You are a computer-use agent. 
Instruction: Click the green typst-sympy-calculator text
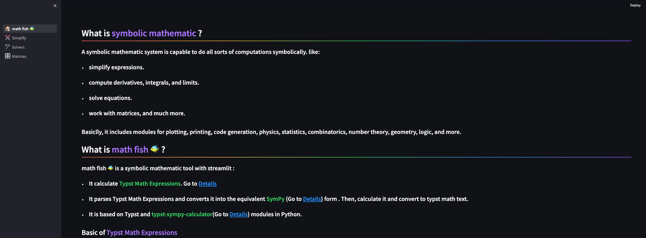coord(182,214)
